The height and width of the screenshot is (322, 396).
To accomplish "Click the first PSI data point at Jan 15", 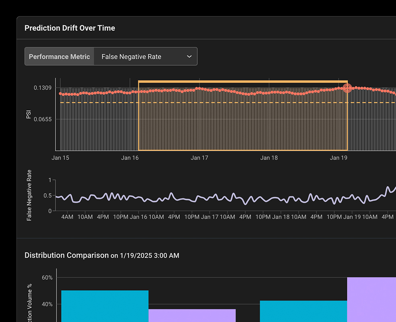I will pyautogui.click(x=61, y=94).
